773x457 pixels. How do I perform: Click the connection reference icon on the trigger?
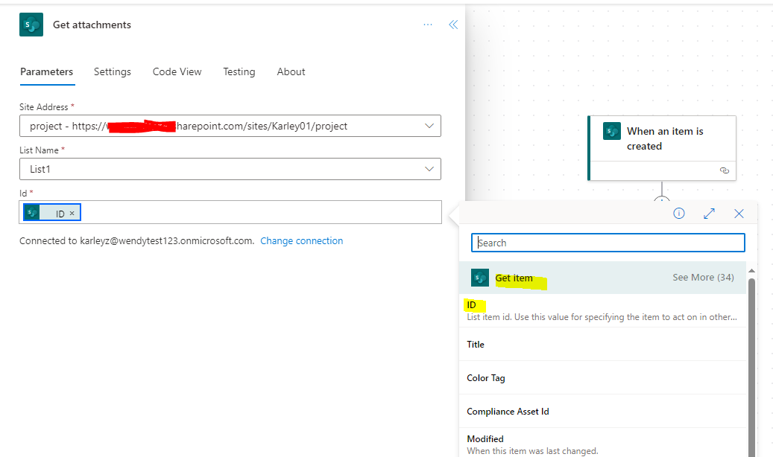coord(724,170)
